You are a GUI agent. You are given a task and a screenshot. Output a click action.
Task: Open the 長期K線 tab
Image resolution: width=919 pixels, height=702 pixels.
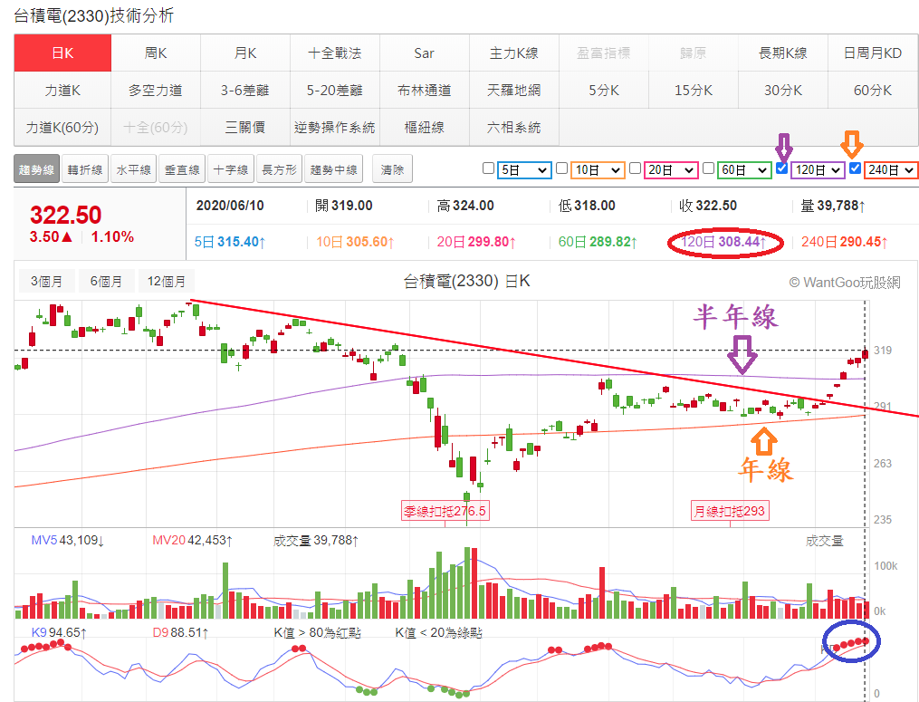coord(783,53)
